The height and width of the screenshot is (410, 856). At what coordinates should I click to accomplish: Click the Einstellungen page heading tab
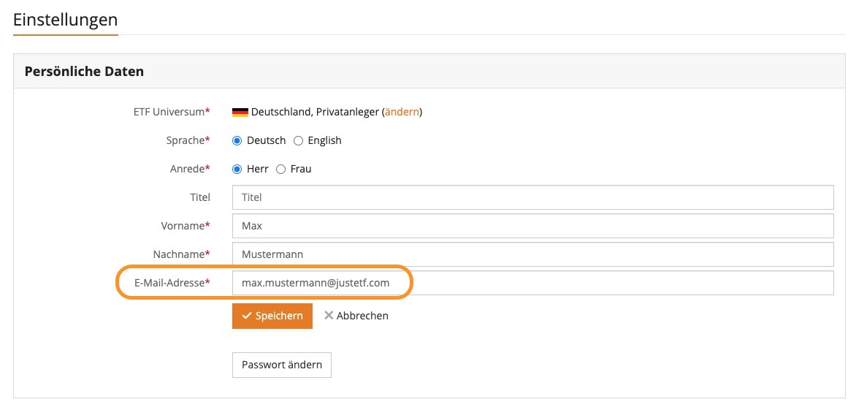[x=65, y=20]
